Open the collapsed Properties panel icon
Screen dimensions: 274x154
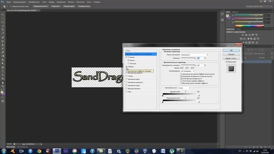(222, 20)
